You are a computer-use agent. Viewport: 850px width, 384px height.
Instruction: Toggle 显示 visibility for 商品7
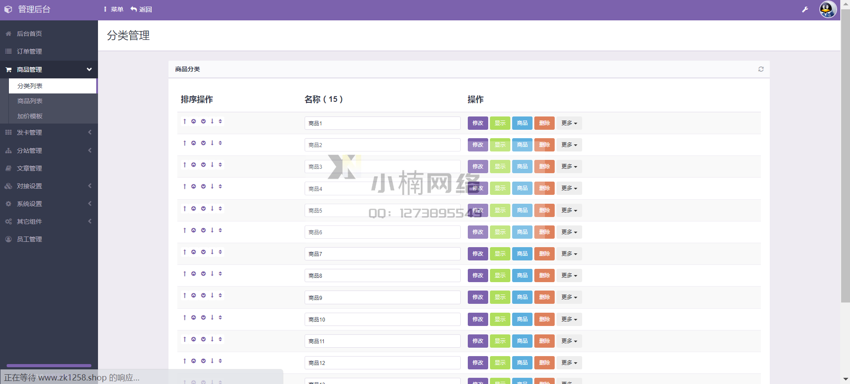[500, 254]
